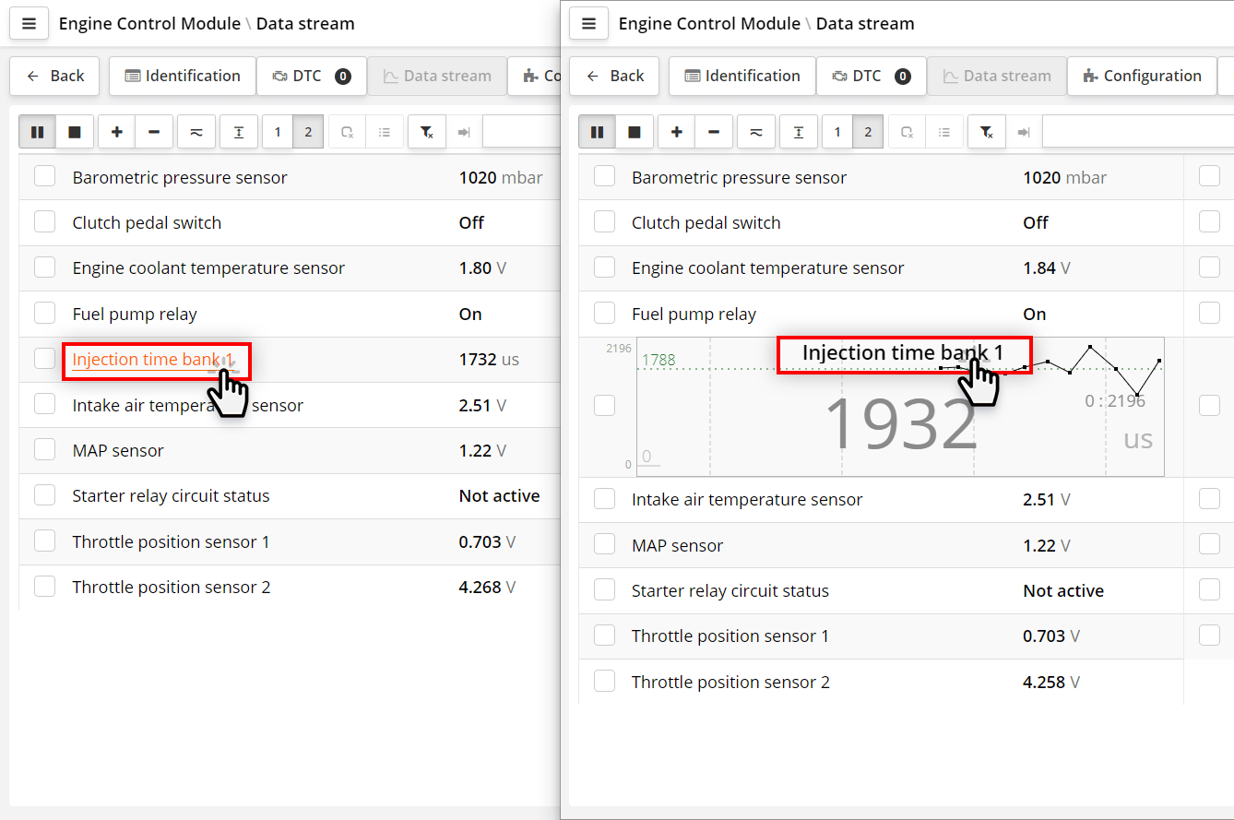Click the clear filter funnel icon in the right toolbar

tap(987, 132)
